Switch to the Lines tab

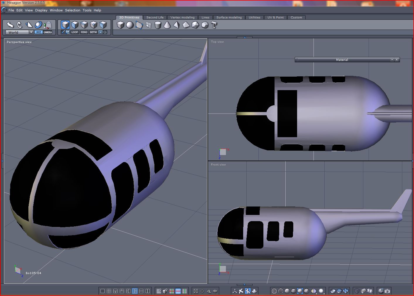[205, 18]
